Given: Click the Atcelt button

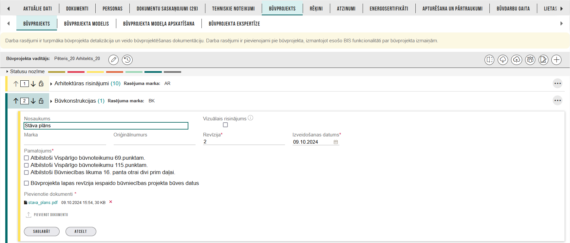Looking at the screenshot, I should pyautogui.click(x=81, y=232).
